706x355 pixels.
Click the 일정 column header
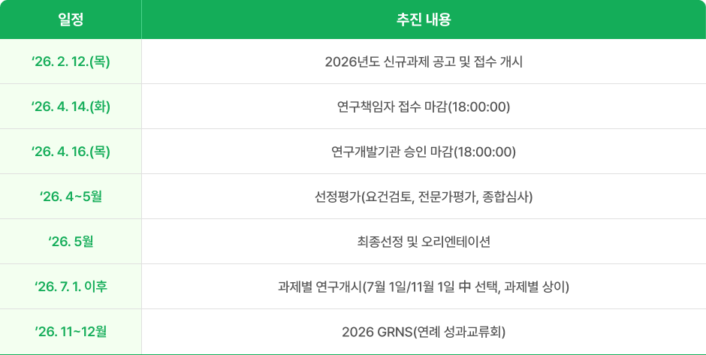pos(71,20)
